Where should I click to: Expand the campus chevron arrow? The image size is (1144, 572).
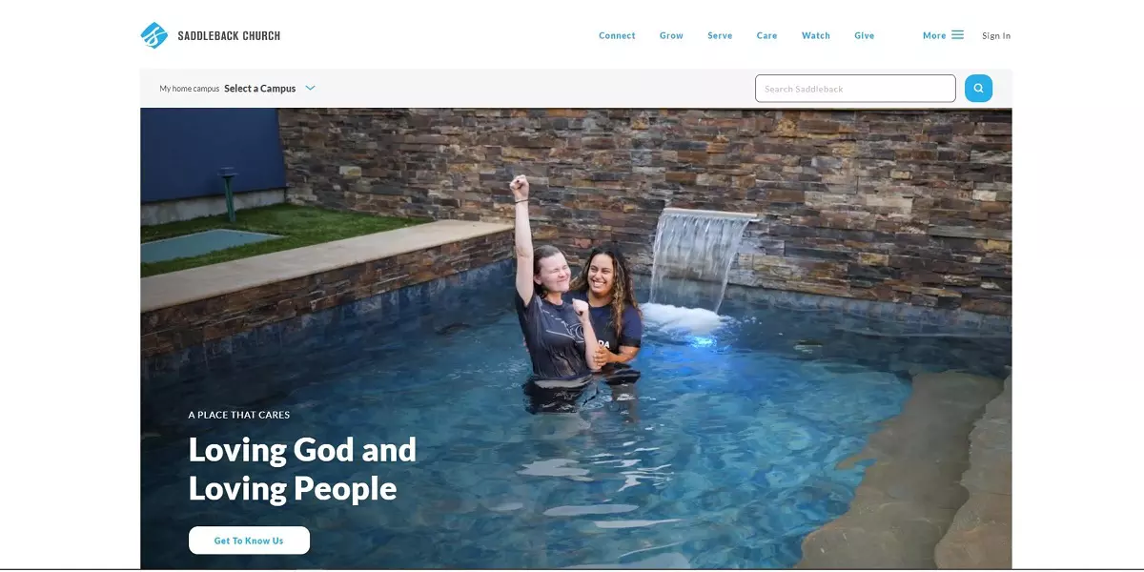[x=310, y=89]
